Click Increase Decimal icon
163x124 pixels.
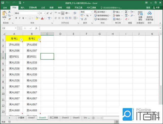pyautogui.click(x=82, y=19)
